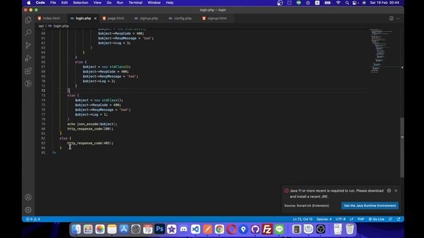Click the http_response_code(405) line

[90, 143]
